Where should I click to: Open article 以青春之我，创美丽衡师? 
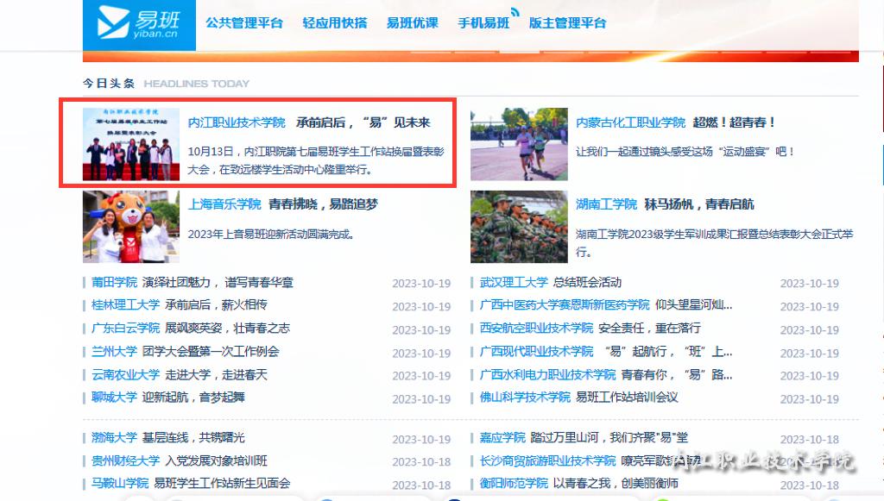615,484
